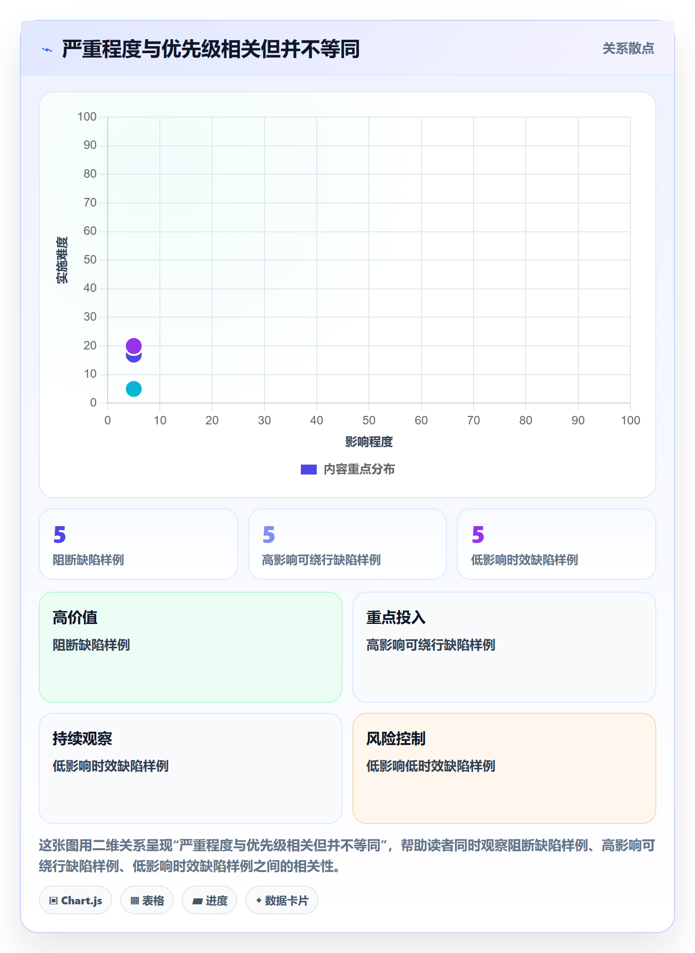Click the chart title 严重程度与优先级相关但并不等同
Image resolution: width=695 pixels, height=953 pixels.
pos(211,49)
